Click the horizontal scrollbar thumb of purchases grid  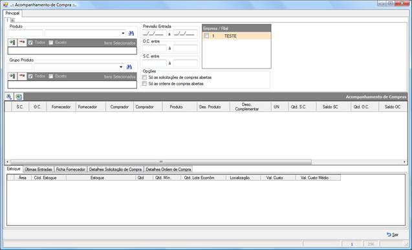coord(161,162)
